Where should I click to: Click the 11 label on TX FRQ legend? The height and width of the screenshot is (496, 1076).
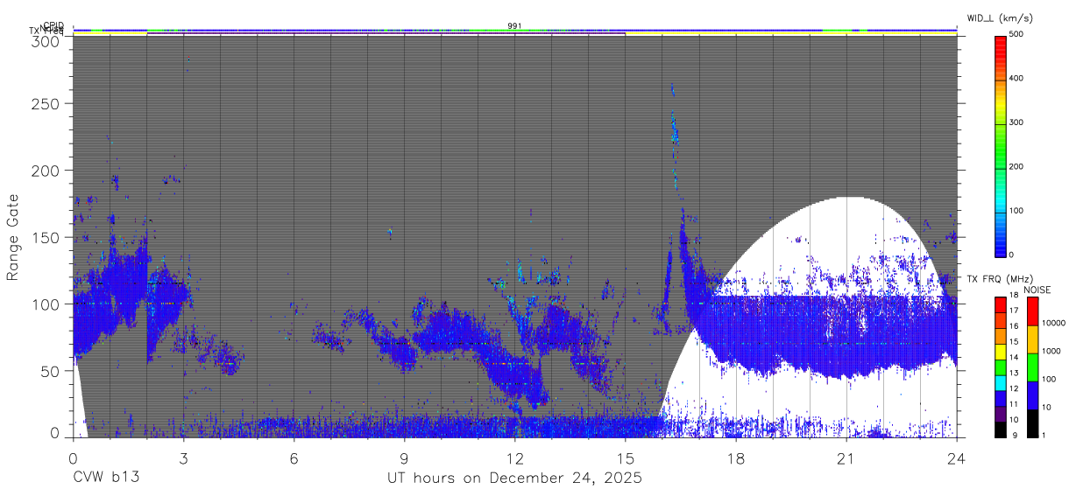pyautogui.click(x=1014, y=404)
